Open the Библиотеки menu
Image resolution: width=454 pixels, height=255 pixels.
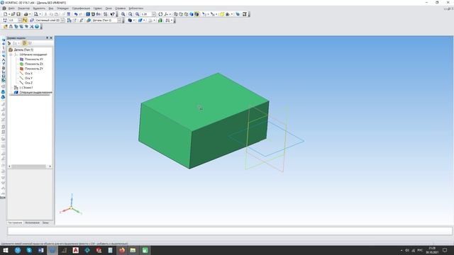pyautogui.click(x=135, y=8)
